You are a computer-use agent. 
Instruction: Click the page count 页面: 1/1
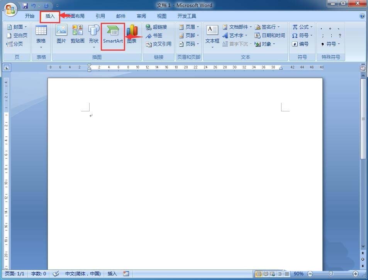click(x=15, y=274)
